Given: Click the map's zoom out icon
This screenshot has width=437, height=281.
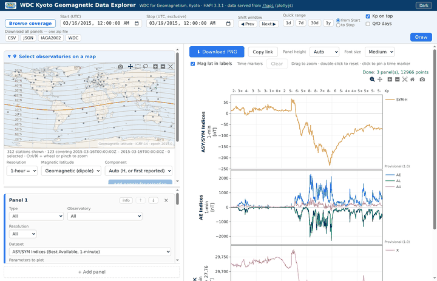Looking at the screenshot, I should coord(163,67).
